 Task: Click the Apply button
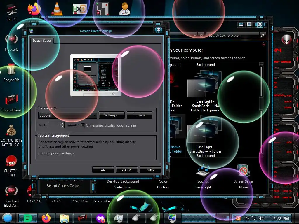pyautogui.click(x=150, y=169)
